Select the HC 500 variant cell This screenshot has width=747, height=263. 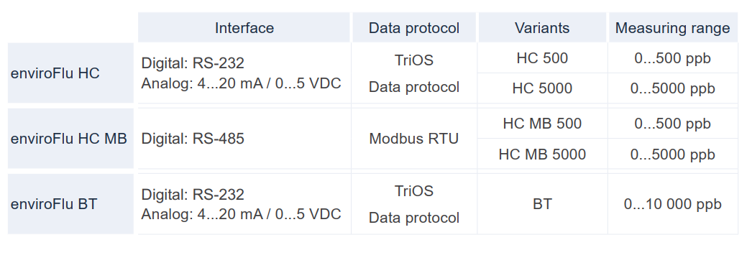542,58
